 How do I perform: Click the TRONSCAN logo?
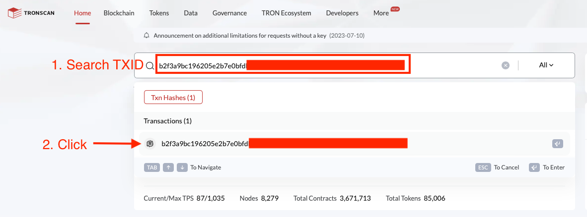click(31, 13)
